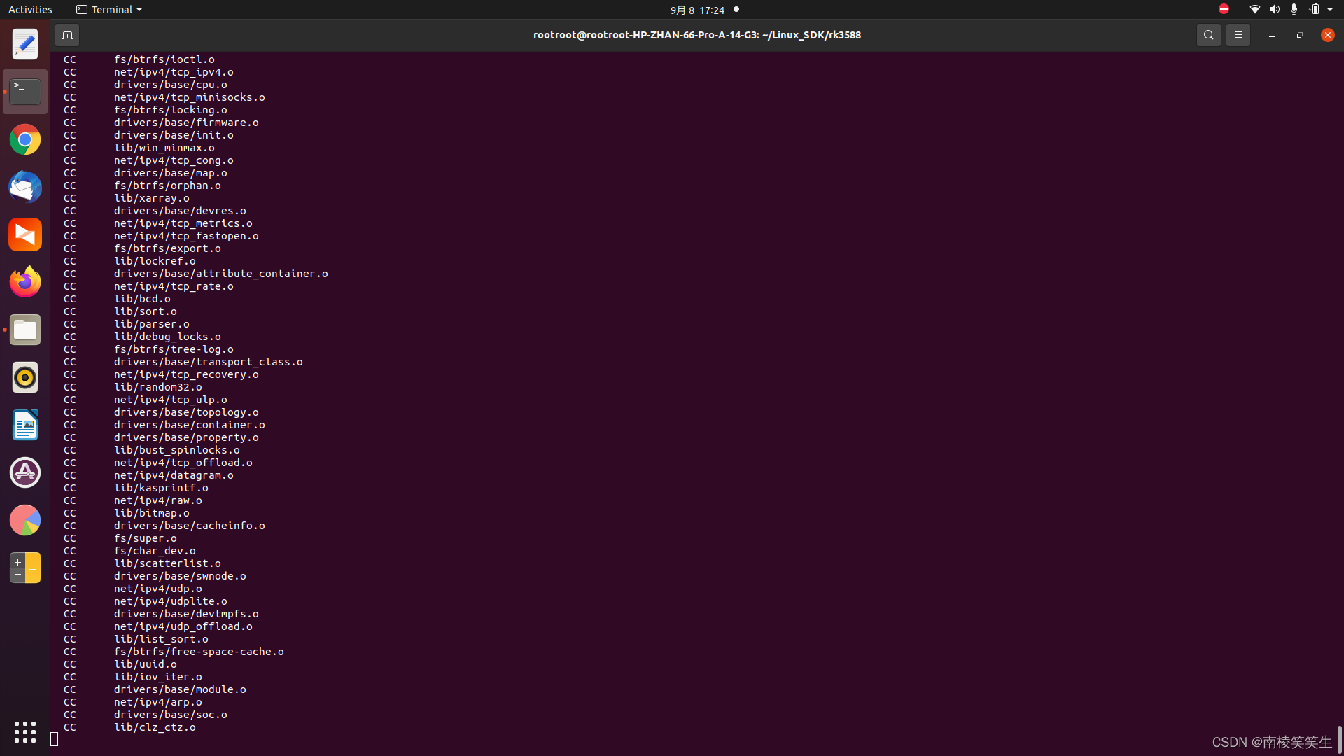Image resolution: width=1344 pixels, height=756 pixels.
Task: Click the Show Applications grid button
Action: (24, 732)
